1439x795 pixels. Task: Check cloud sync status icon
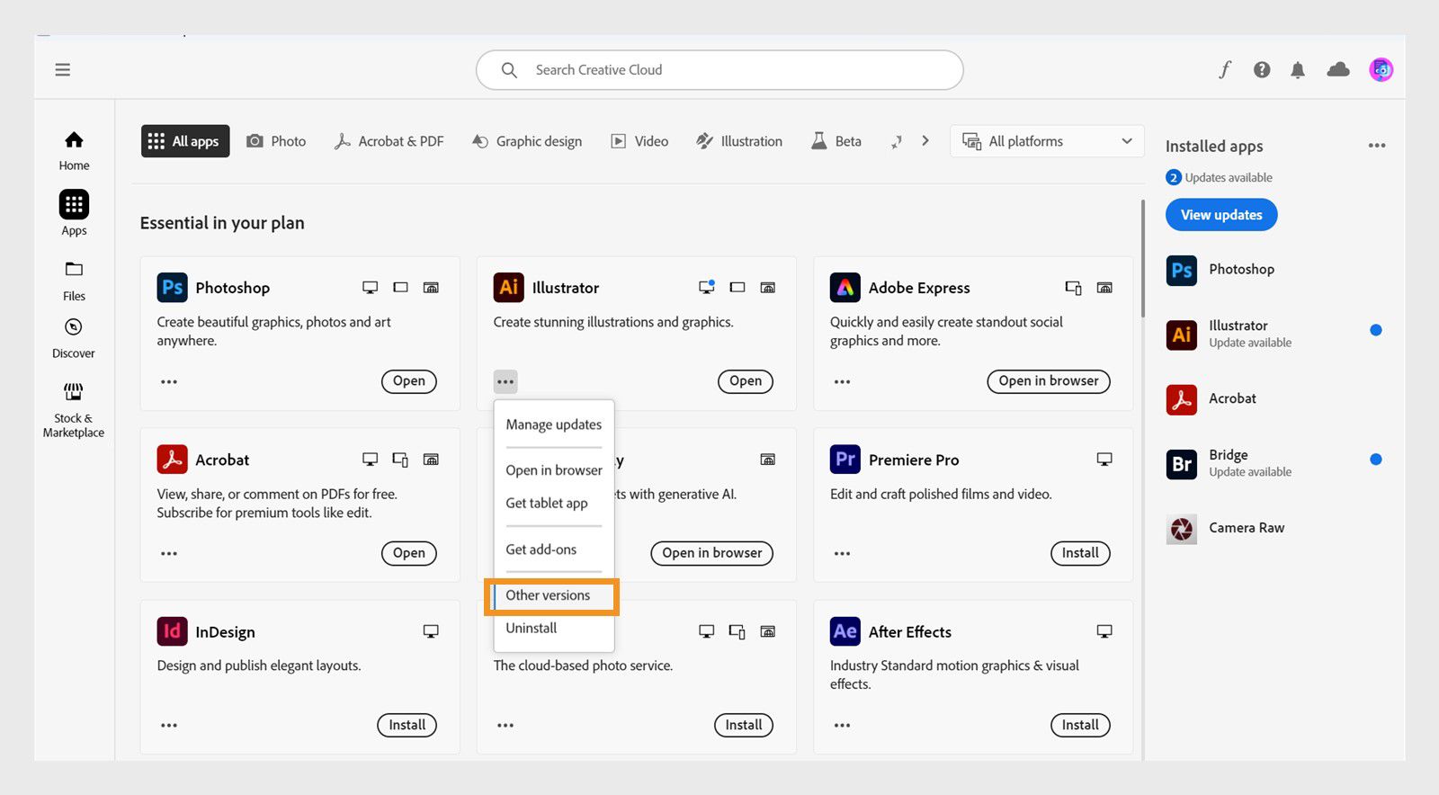(1338, 69)
